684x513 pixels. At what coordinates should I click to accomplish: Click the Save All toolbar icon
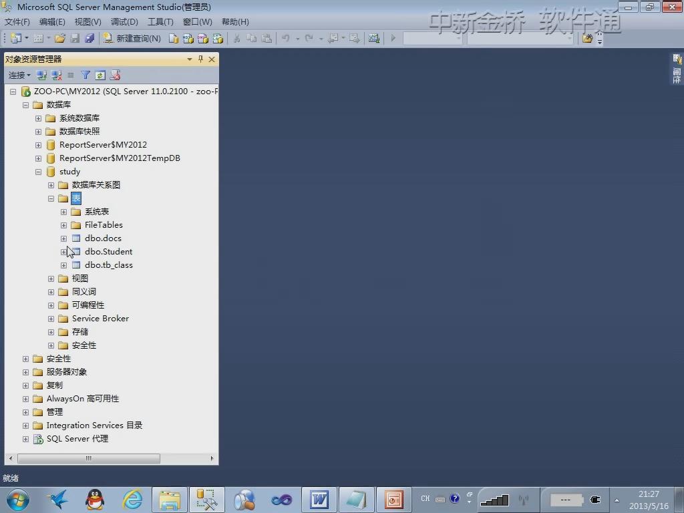click(x=90, y=38)
